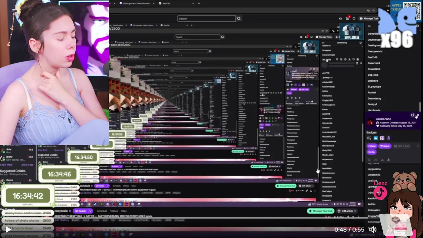
Task: Expand the Gift a Sub dropdown arrow
Action: click(356, 211)
